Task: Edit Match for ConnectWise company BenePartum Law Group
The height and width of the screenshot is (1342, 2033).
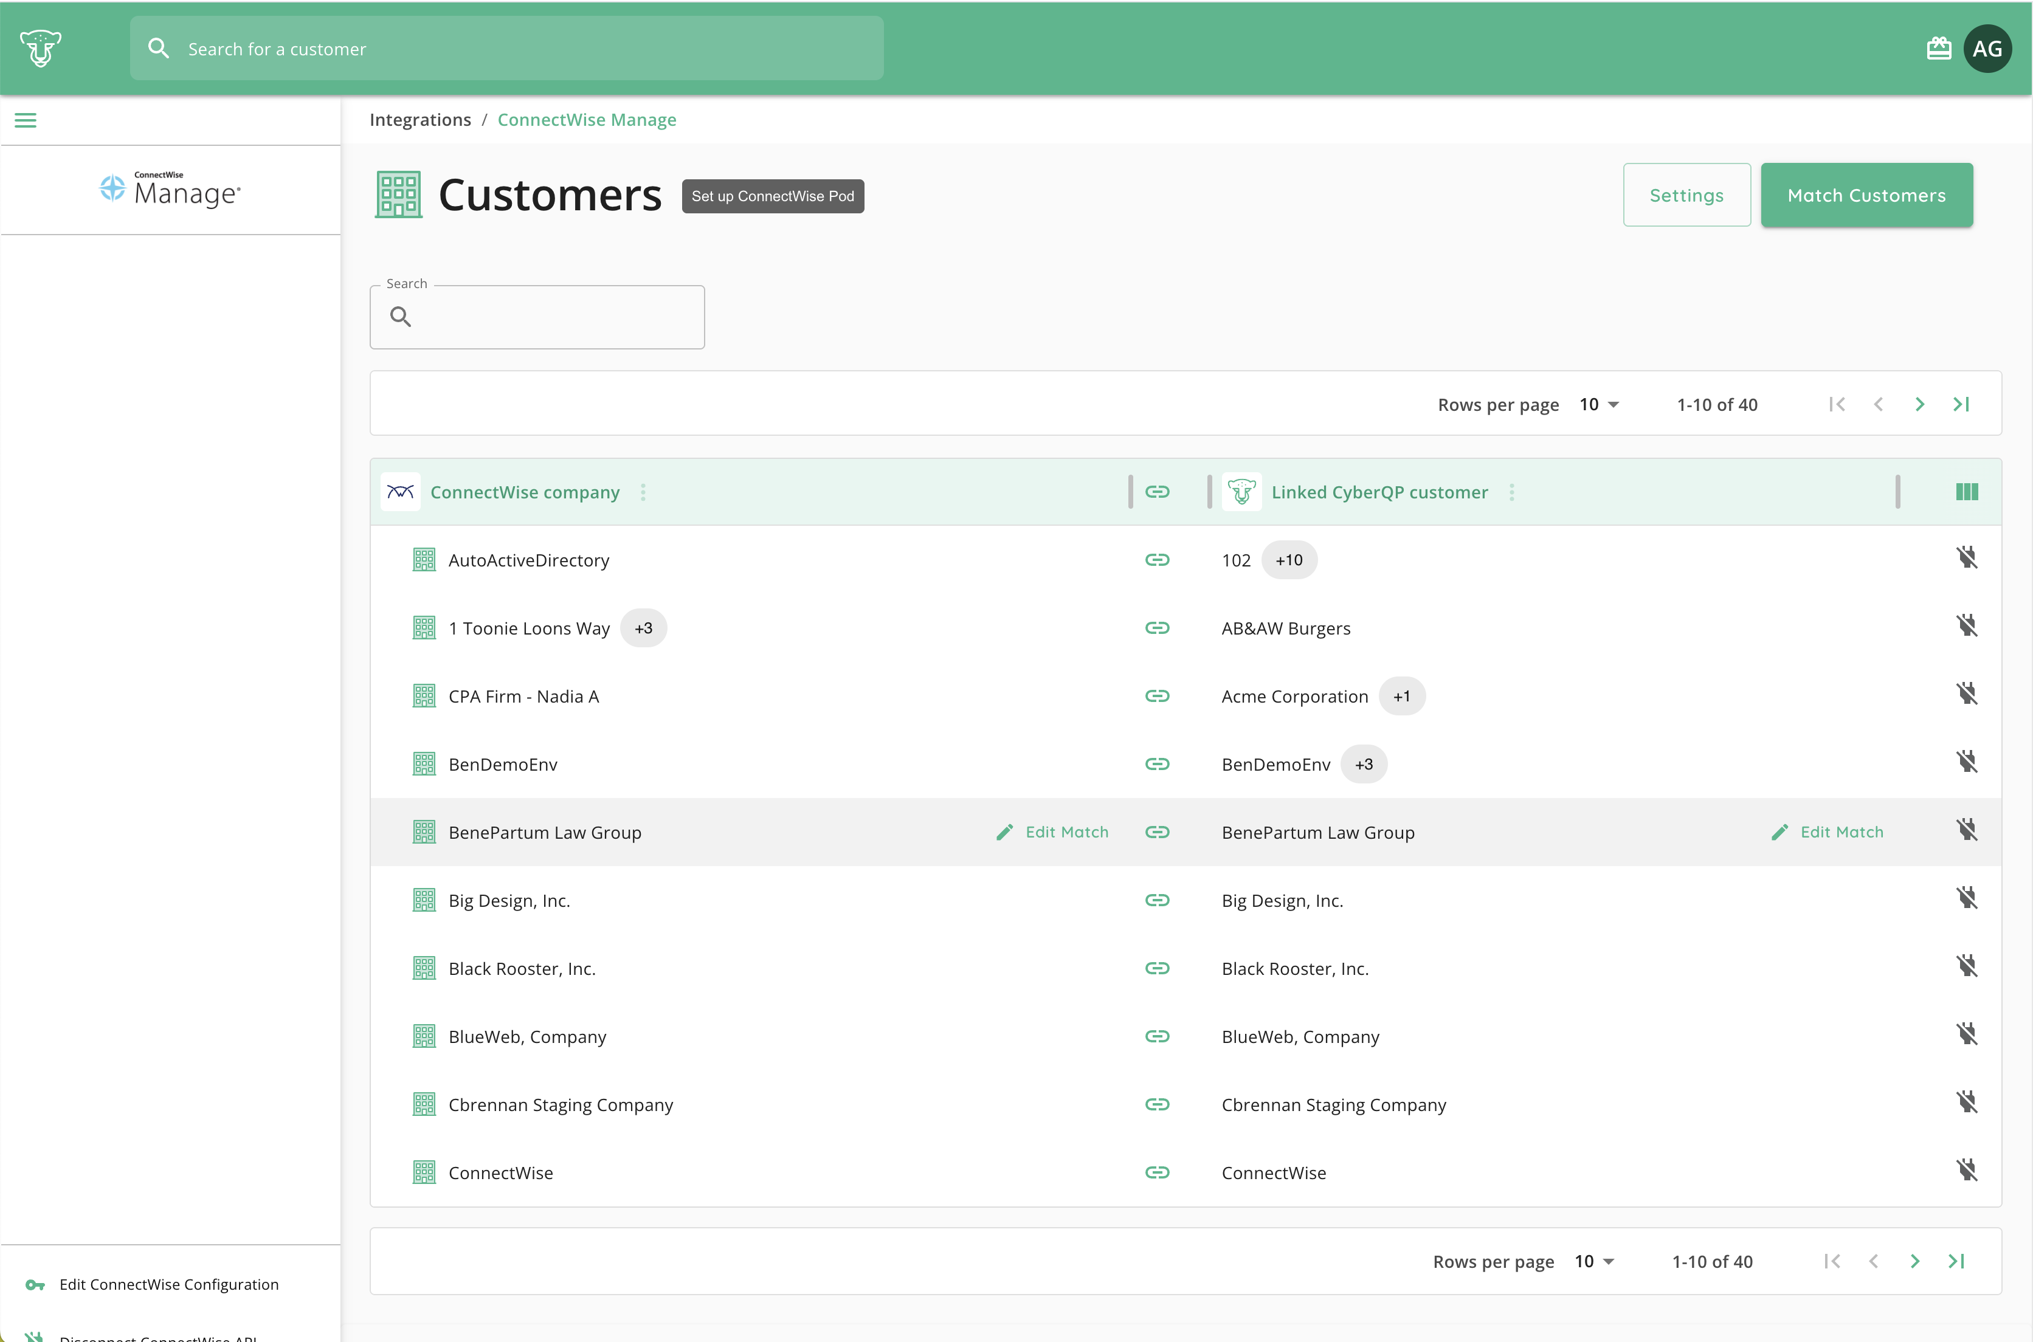Action: click(1052, 832)
